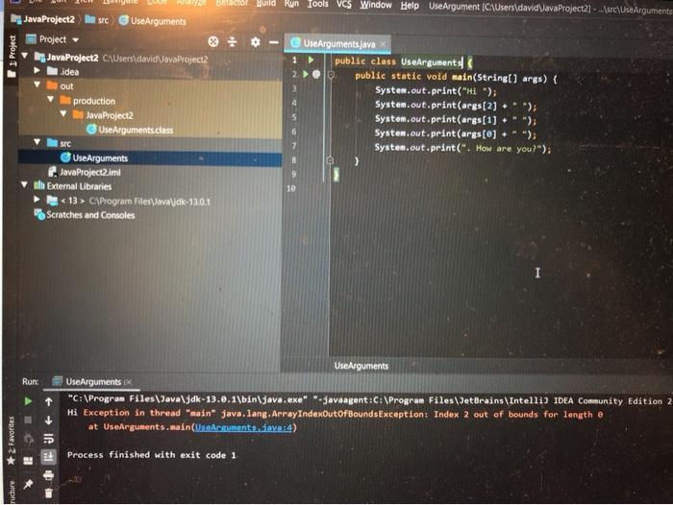Image resolution: width=673 pixels, height=505 pixels.
Task: Open the Run menu
Action: click(291, 4)
